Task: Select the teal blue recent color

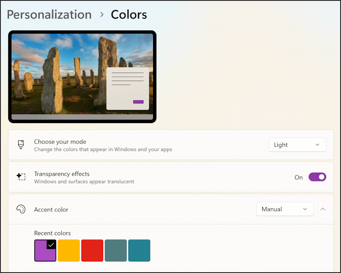Action: click(139, 250)
